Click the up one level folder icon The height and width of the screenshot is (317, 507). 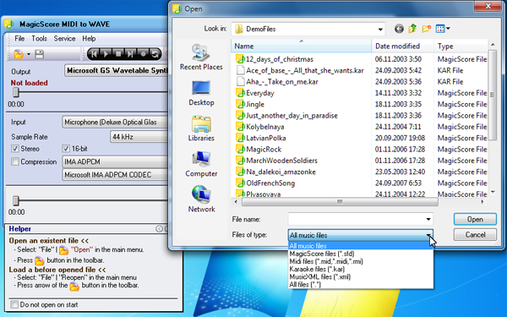(412, 29)
